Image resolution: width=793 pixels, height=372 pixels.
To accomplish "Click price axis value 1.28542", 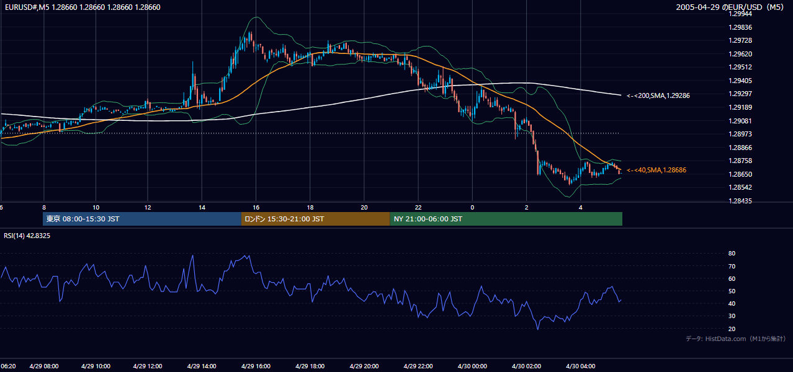I will tap(740, 188).
